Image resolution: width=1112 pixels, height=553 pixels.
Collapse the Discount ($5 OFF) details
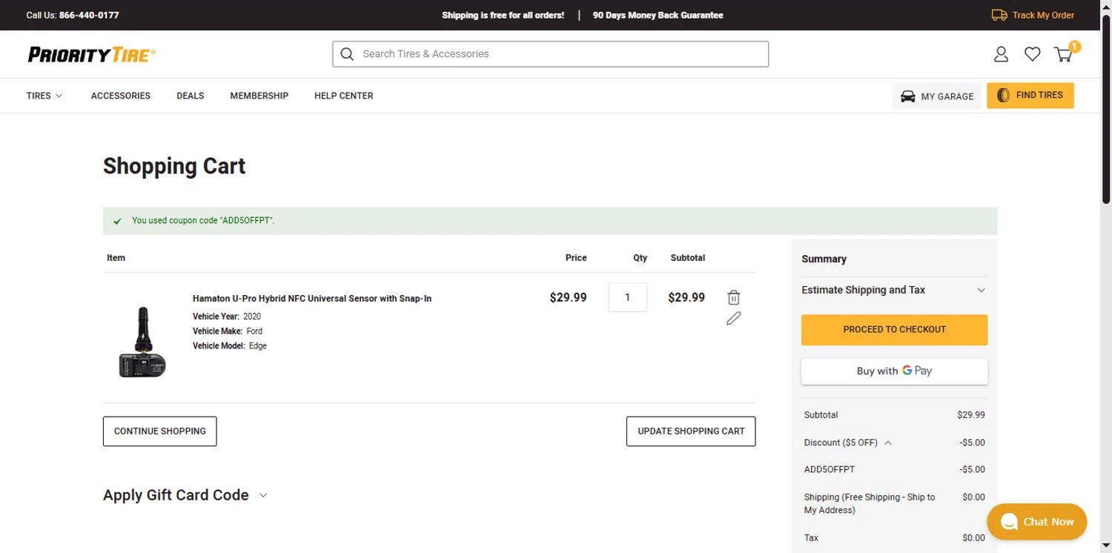click(888, 443)
